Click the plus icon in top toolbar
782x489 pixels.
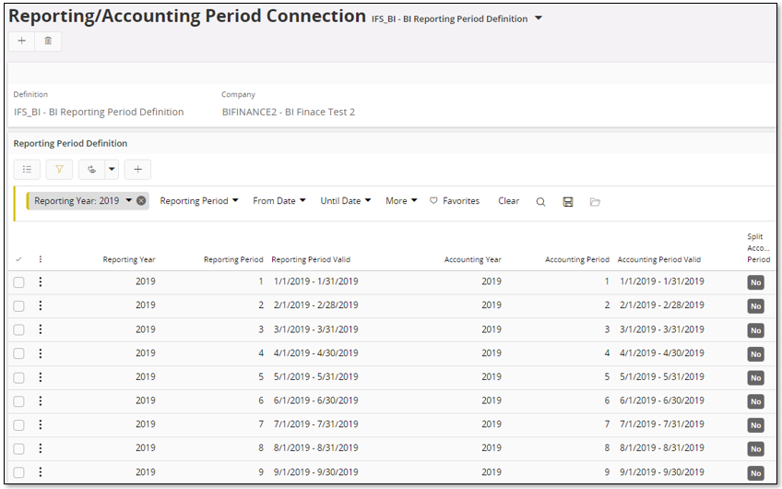tap(22, 41)
